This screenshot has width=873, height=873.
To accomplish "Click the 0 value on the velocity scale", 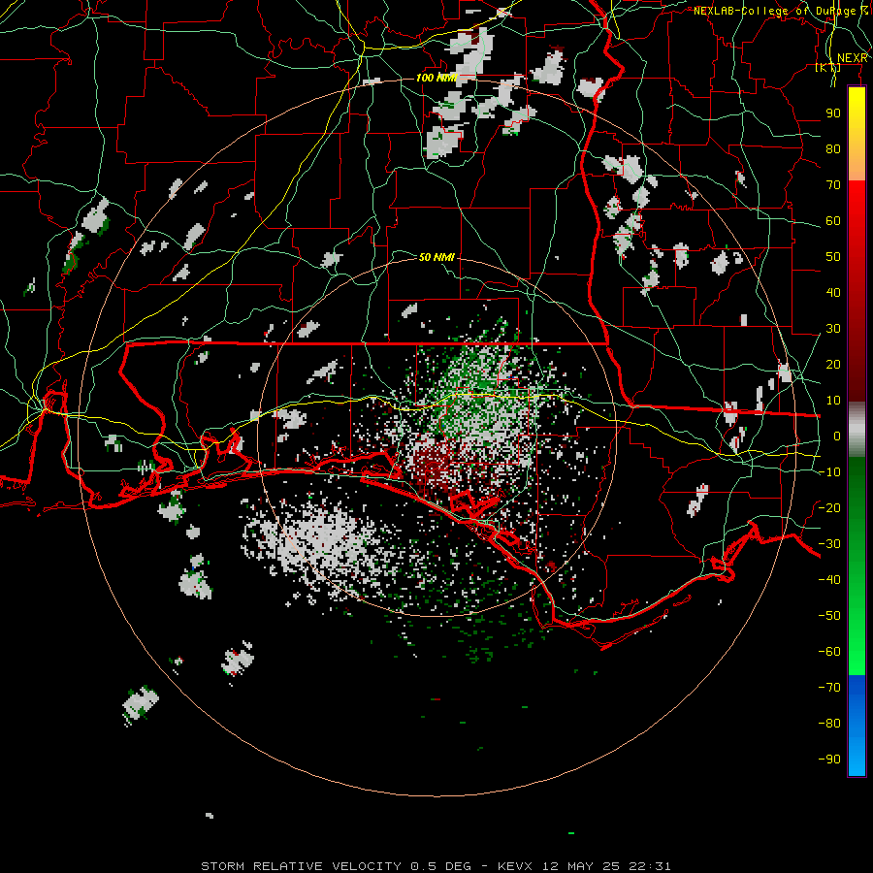I will point(837,436).
